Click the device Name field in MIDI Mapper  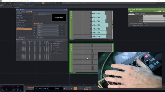coord(45,14)
